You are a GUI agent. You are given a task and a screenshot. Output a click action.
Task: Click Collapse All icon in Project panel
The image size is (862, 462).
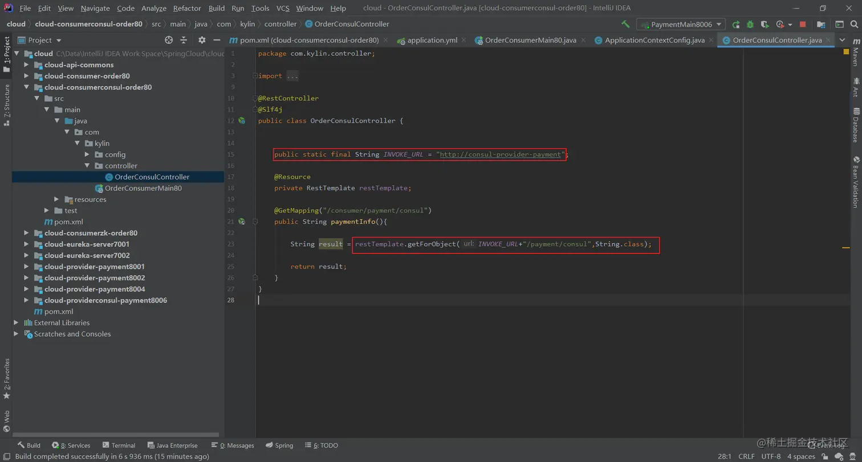pyautogui.click(x=184, y=40)
